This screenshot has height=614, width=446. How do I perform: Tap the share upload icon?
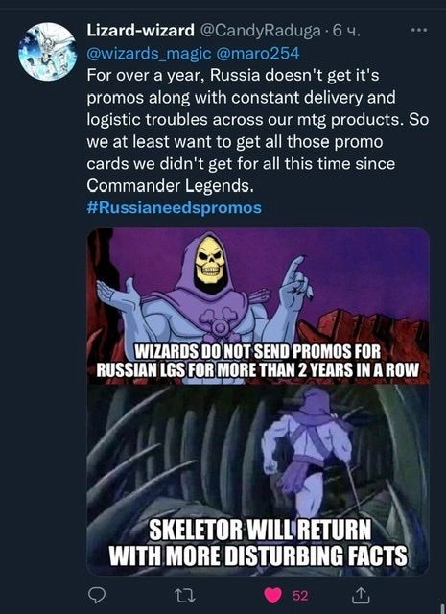tap(361, 595)
